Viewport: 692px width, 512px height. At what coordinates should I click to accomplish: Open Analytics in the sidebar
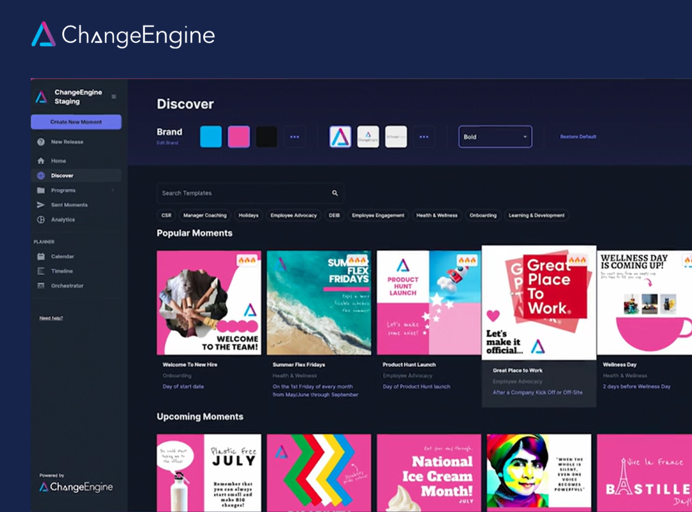[76, 220]
